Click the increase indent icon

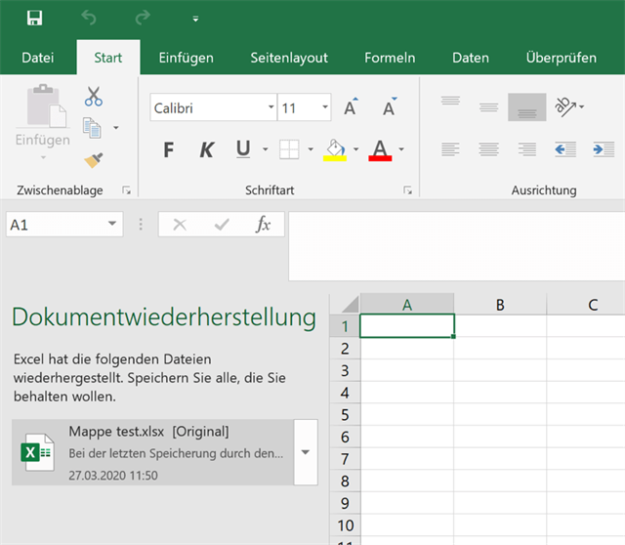[x=604, y=149]
